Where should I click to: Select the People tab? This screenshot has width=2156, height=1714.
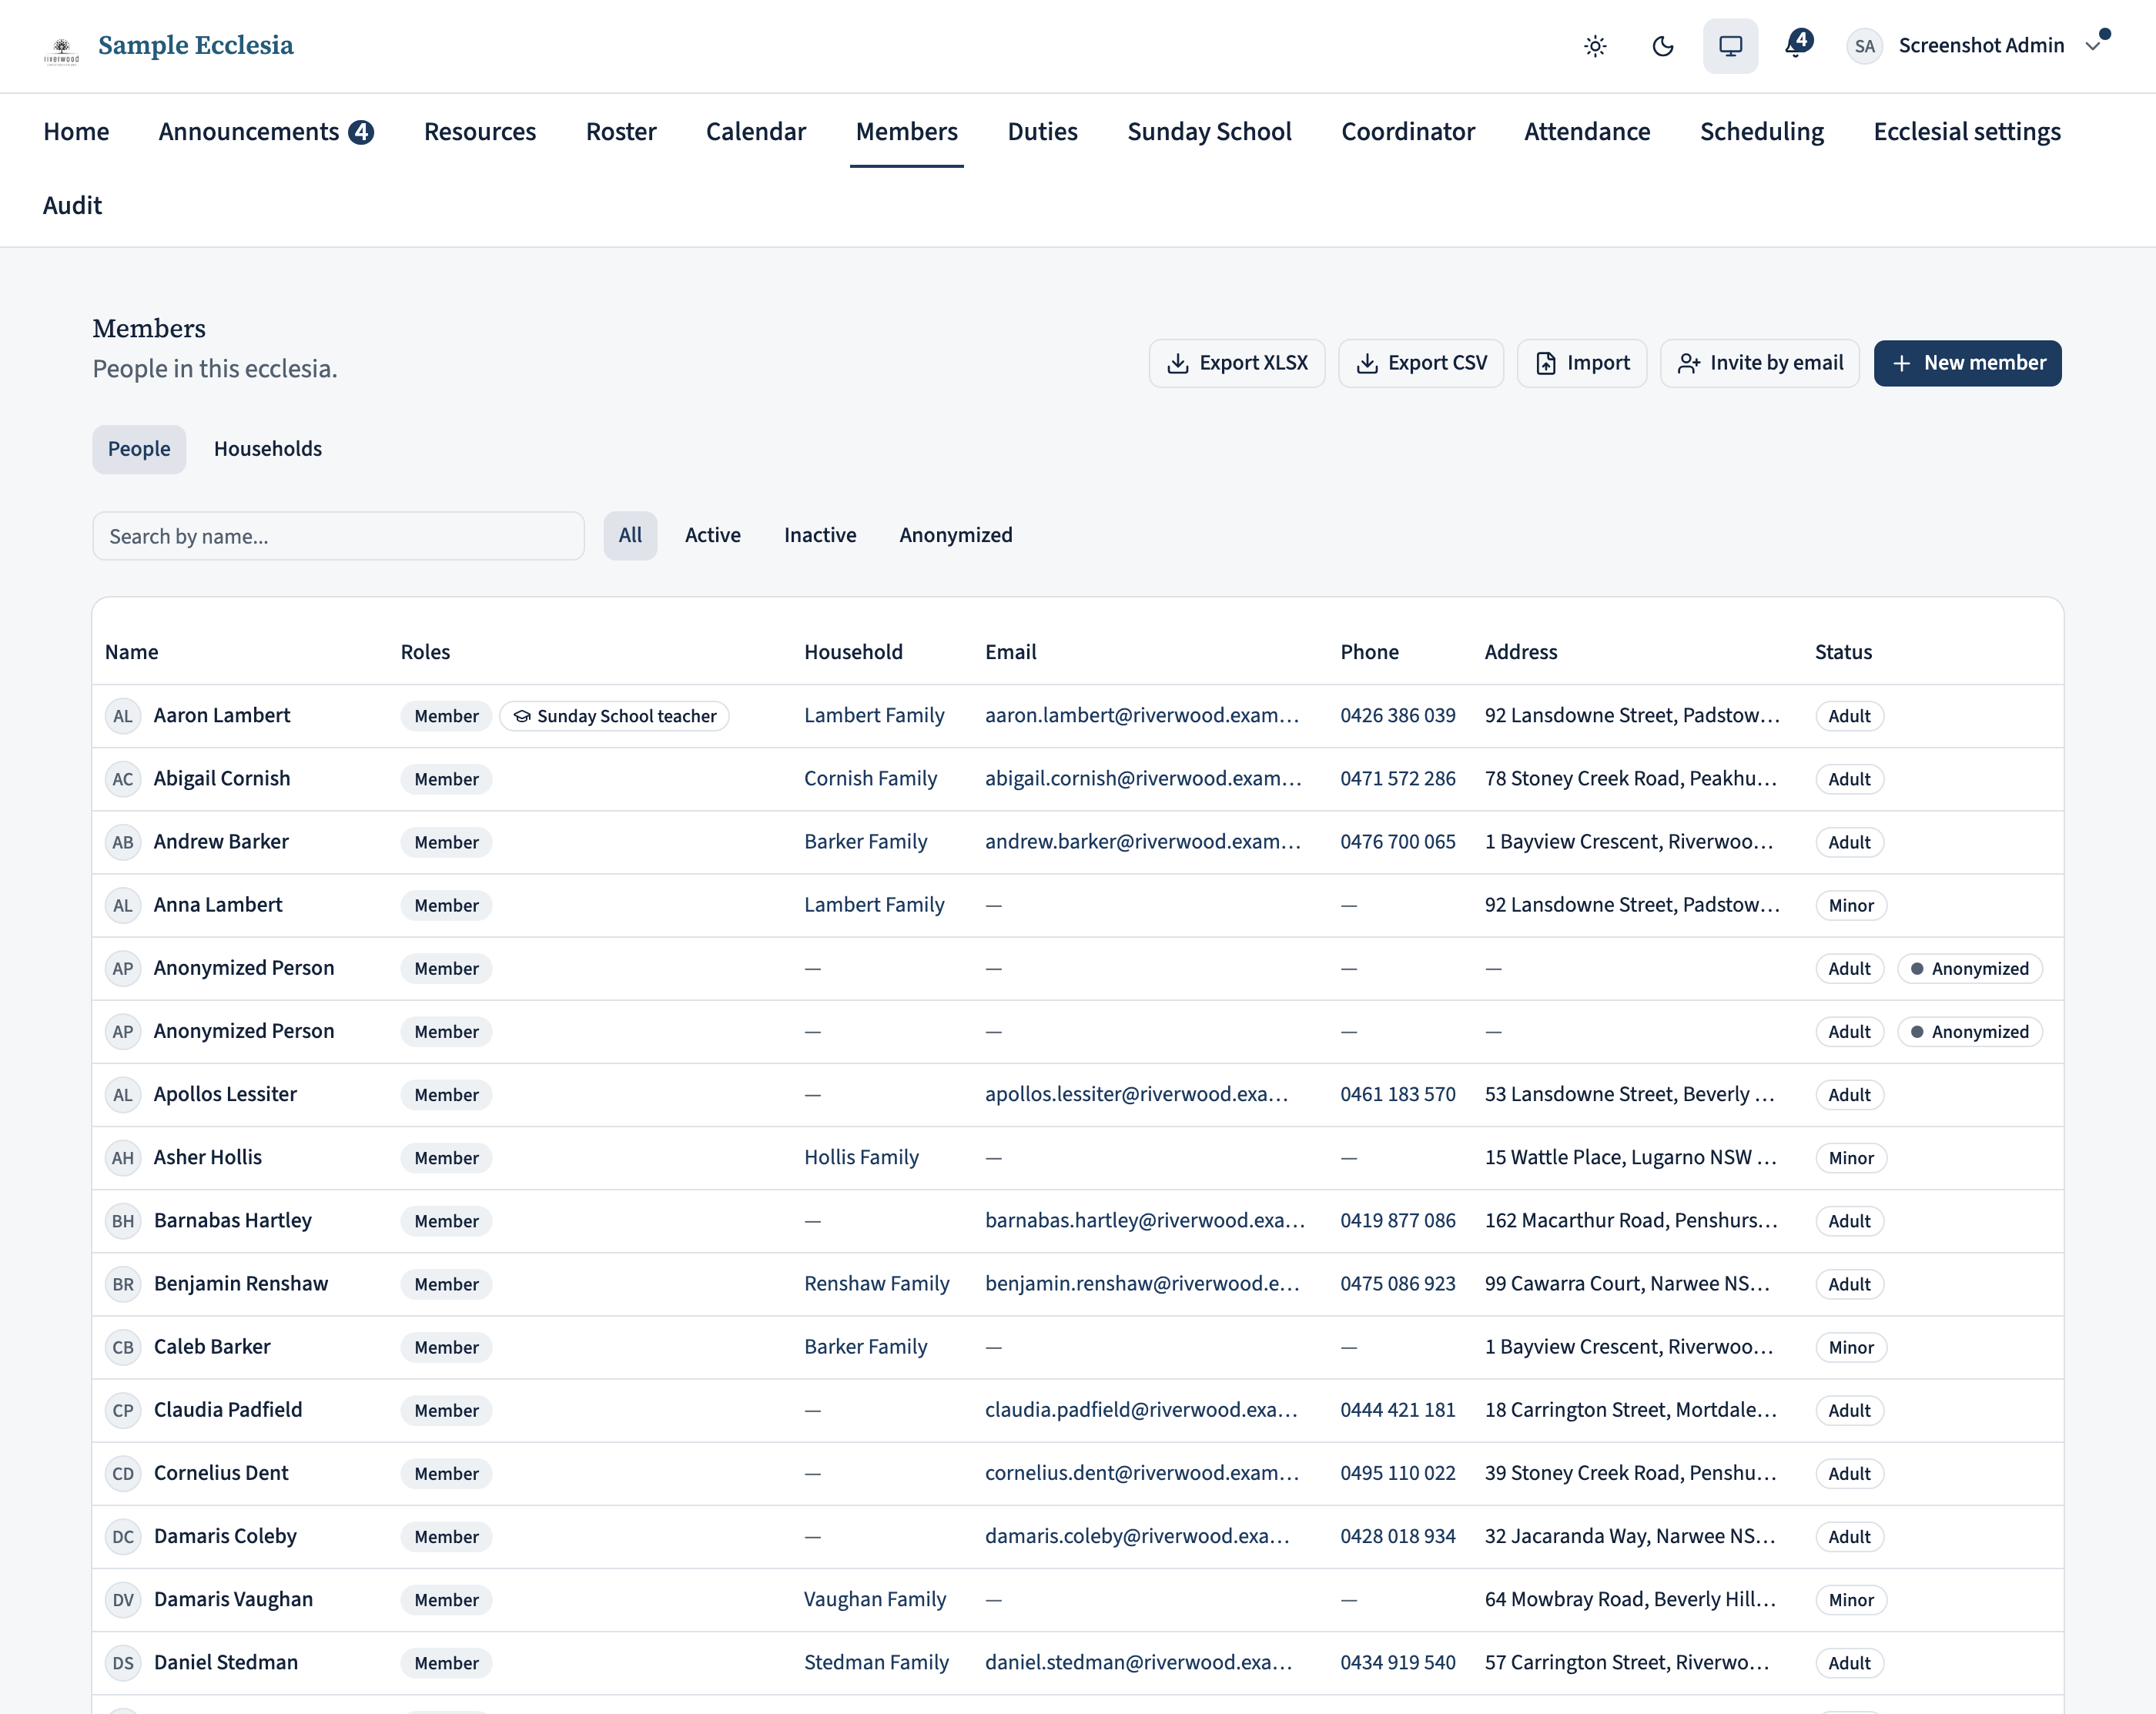139,449
